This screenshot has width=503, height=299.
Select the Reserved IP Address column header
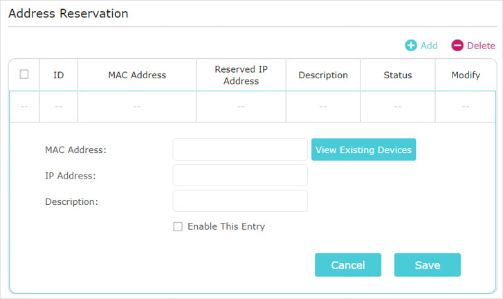[241, 75]
